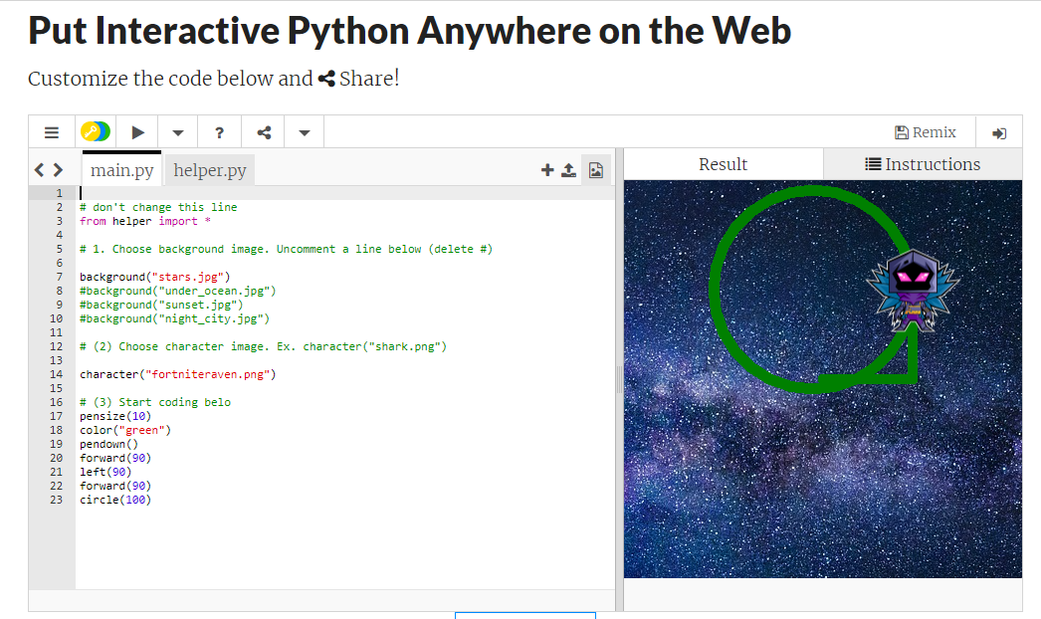
Task: Go to next file tab with right chevron
Action: click(59, 170)
